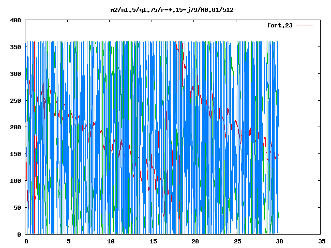Image resolution: width=331 pixels, height=248 pixels.
Task: Click x-axis label 20
Action: click(x=195, y=241)
